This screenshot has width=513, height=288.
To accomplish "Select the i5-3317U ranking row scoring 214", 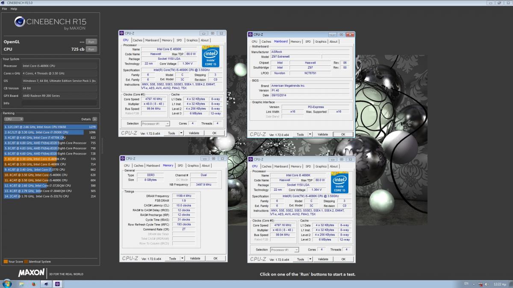I will tap(50, 196).
